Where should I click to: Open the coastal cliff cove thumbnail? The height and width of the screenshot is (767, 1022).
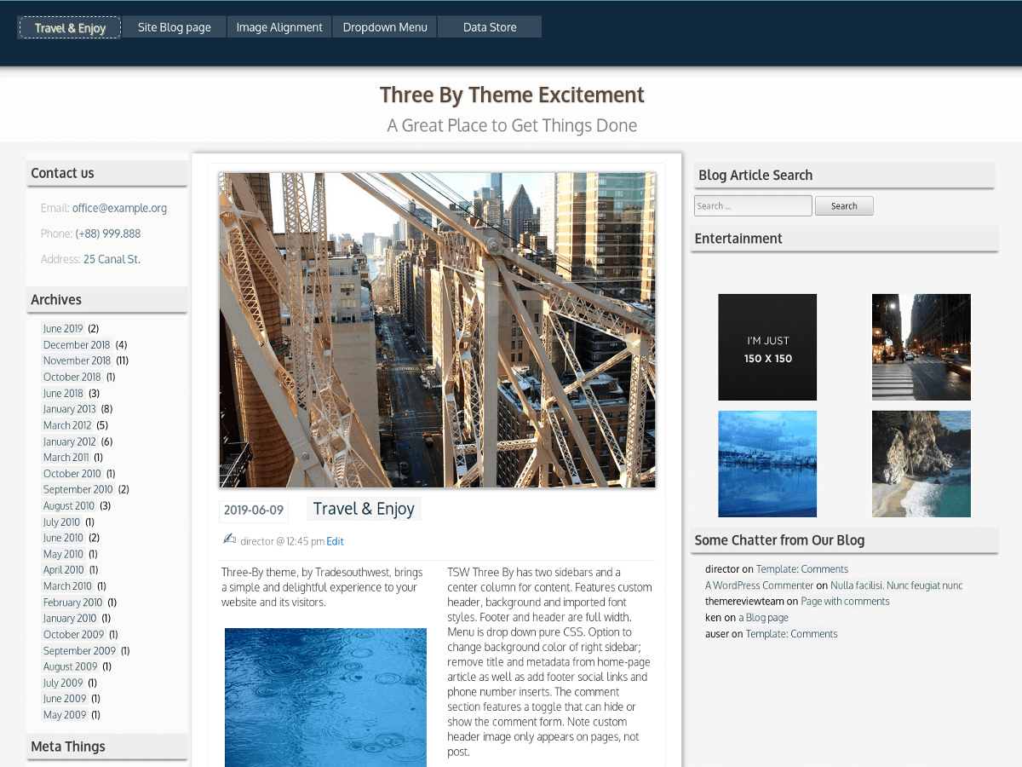click(x=922, y=464)
